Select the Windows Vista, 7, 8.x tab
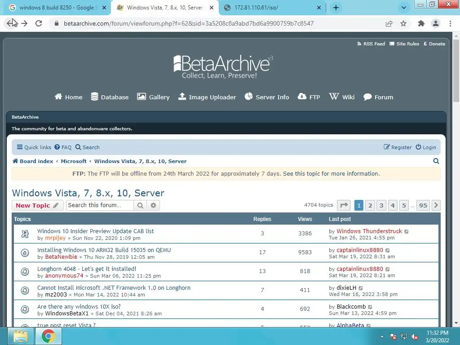 pos(164,8)
